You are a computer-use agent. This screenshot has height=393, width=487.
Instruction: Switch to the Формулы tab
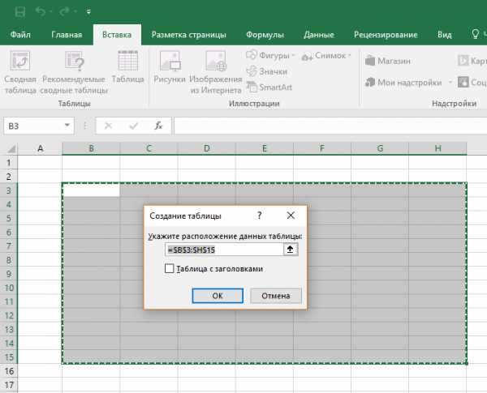pos(265,34)
